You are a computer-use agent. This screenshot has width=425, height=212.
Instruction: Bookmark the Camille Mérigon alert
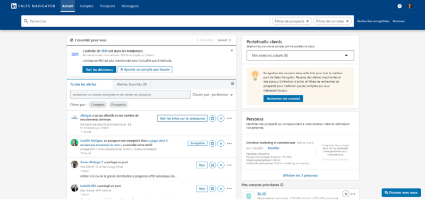pos(212,143)
